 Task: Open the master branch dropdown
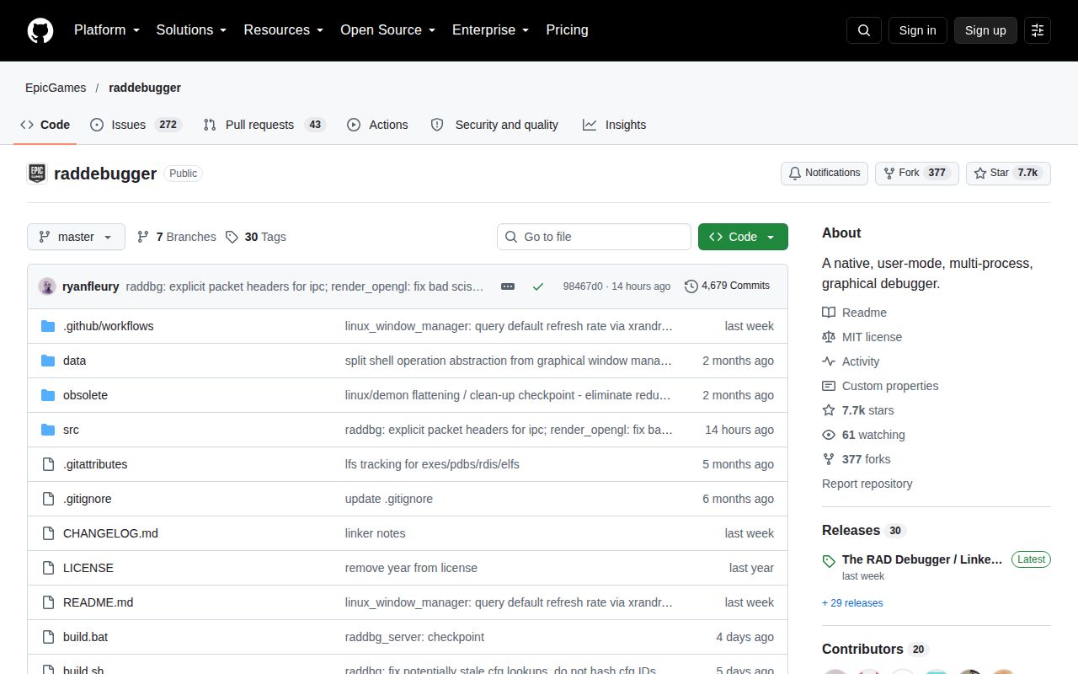coord(76,237)
